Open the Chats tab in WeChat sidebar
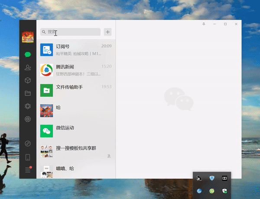260x199 pixels. pyautogui.click(x=28, y=54)
